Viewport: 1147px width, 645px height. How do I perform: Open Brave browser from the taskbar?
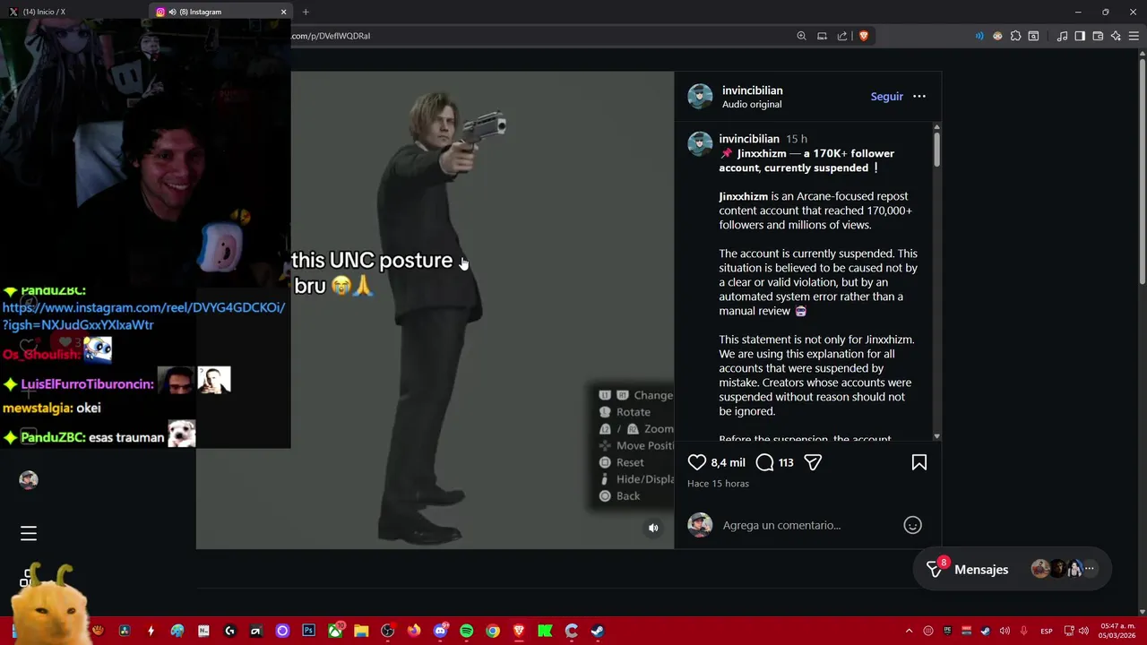click(519, 631)
